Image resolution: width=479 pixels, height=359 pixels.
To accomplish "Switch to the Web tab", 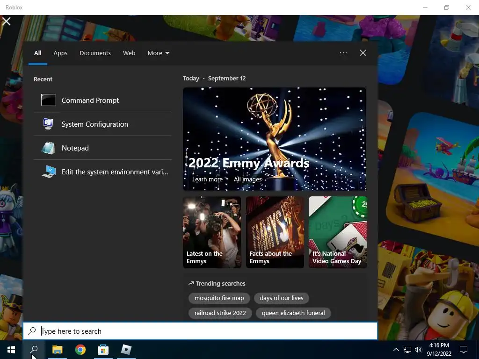I will tap(129, 53).
